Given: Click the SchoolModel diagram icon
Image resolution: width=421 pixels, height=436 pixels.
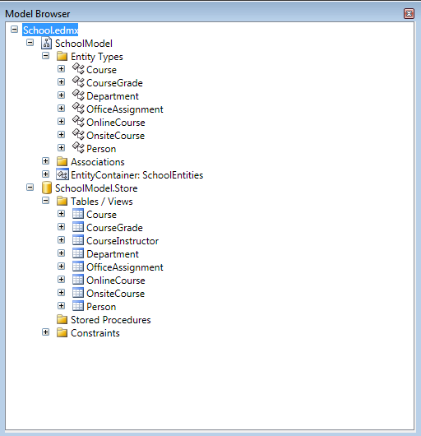Looking at the screenshot, I should [x=46, y=43].
